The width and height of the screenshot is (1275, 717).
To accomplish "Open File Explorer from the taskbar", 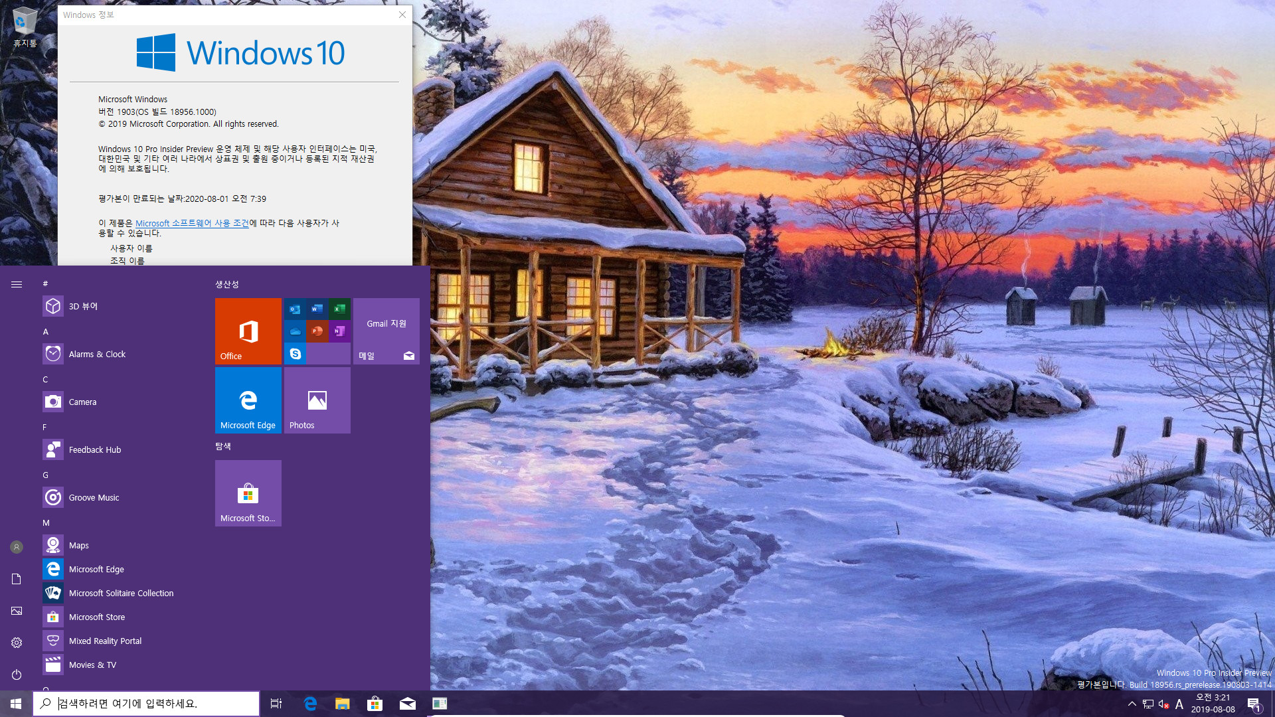I will pyautogui.click(x=343, y=704).
